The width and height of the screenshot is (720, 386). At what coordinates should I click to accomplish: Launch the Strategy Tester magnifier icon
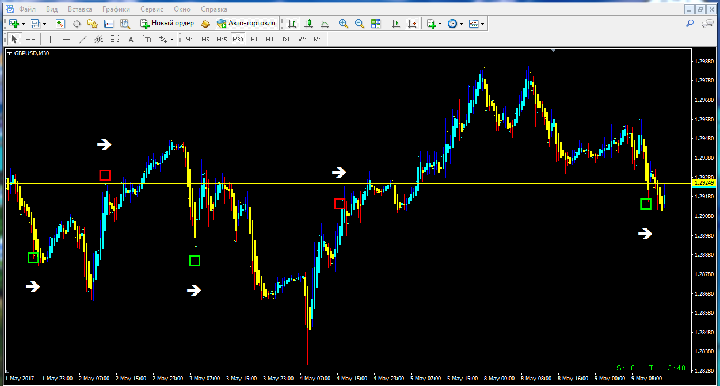[125, 24]
